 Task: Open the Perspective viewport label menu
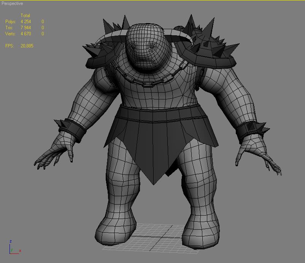(12, 3)
